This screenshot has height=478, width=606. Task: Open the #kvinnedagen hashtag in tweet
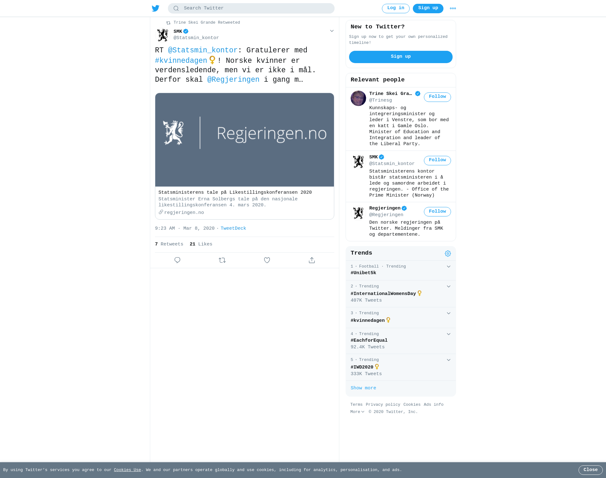[181, 61]
